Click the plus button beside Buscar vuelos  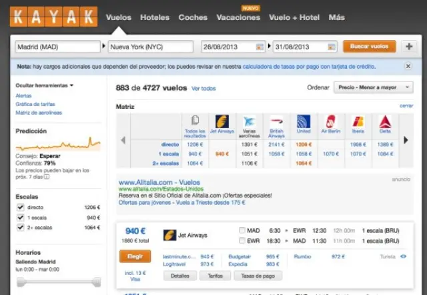[409, 47]
